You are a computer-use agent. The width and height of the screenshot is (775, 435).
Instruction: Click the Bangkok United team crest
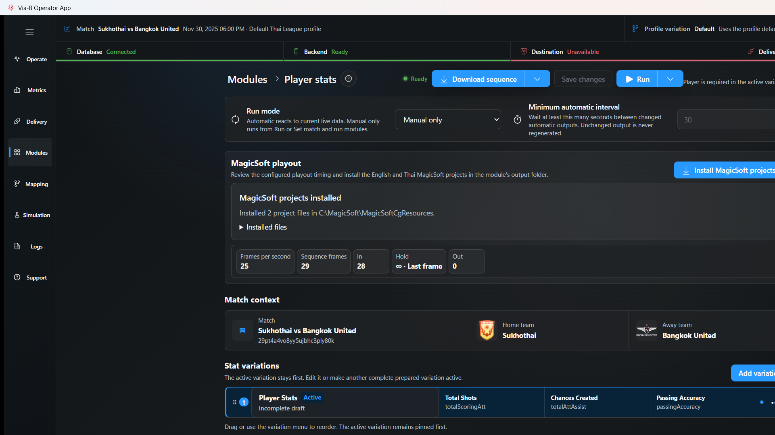(x=647, y=330)
